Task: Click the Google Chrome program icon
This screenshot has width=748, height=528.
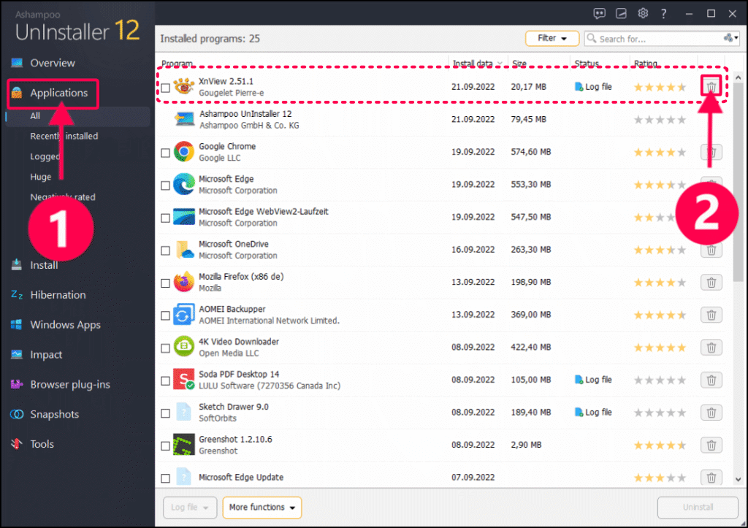Action: (x=184, y=152)
